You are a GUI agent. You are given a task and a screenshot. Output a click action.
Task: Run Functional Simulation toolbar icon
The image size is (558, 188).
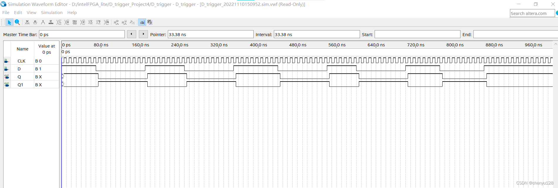pos(116,22)
